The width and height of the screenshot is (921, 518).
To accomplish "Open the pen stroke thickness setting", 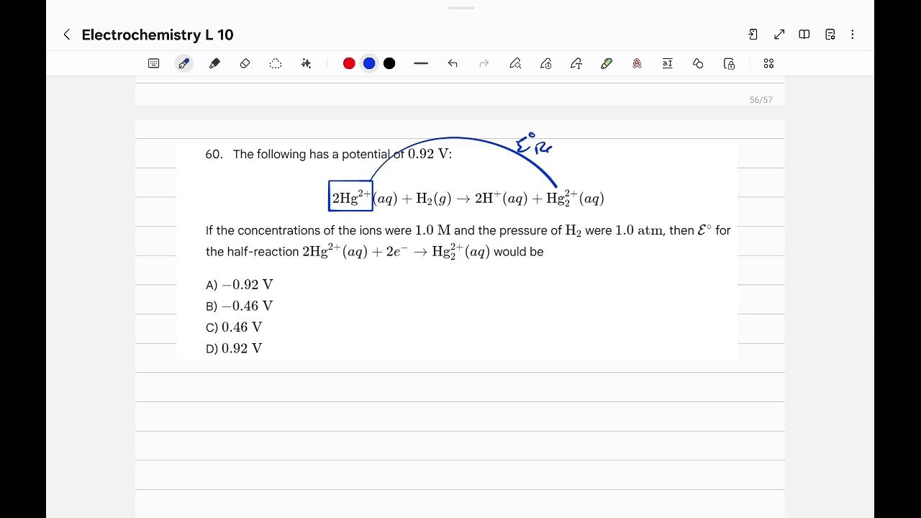I will tap(421, 63).
